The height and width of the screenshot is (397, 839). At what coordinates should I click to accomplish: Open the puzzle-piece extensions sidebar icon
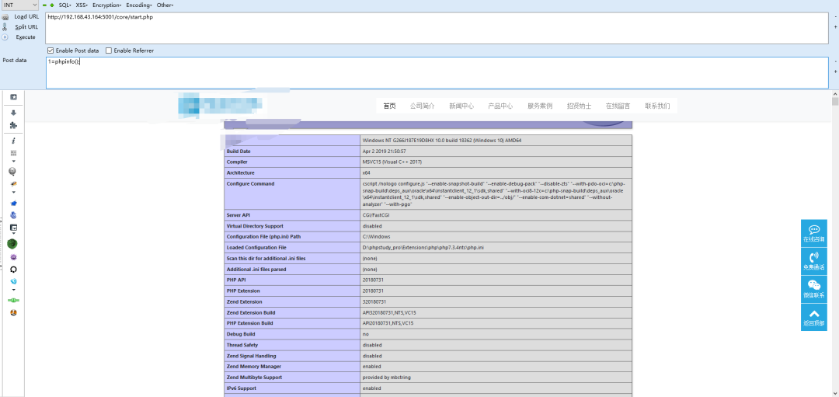(x=13, y=125)
